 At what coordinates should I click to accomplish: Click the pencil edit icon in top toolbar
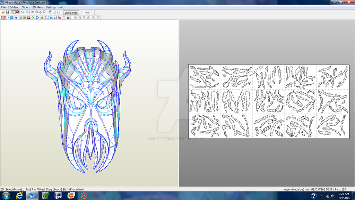pyautogui.click(x=32, y=12)
